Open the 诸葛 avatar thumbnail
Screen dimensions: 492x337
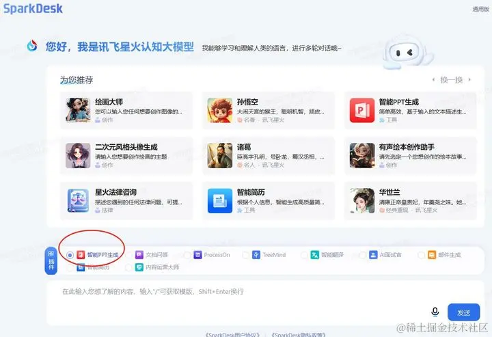pos(219,155)
